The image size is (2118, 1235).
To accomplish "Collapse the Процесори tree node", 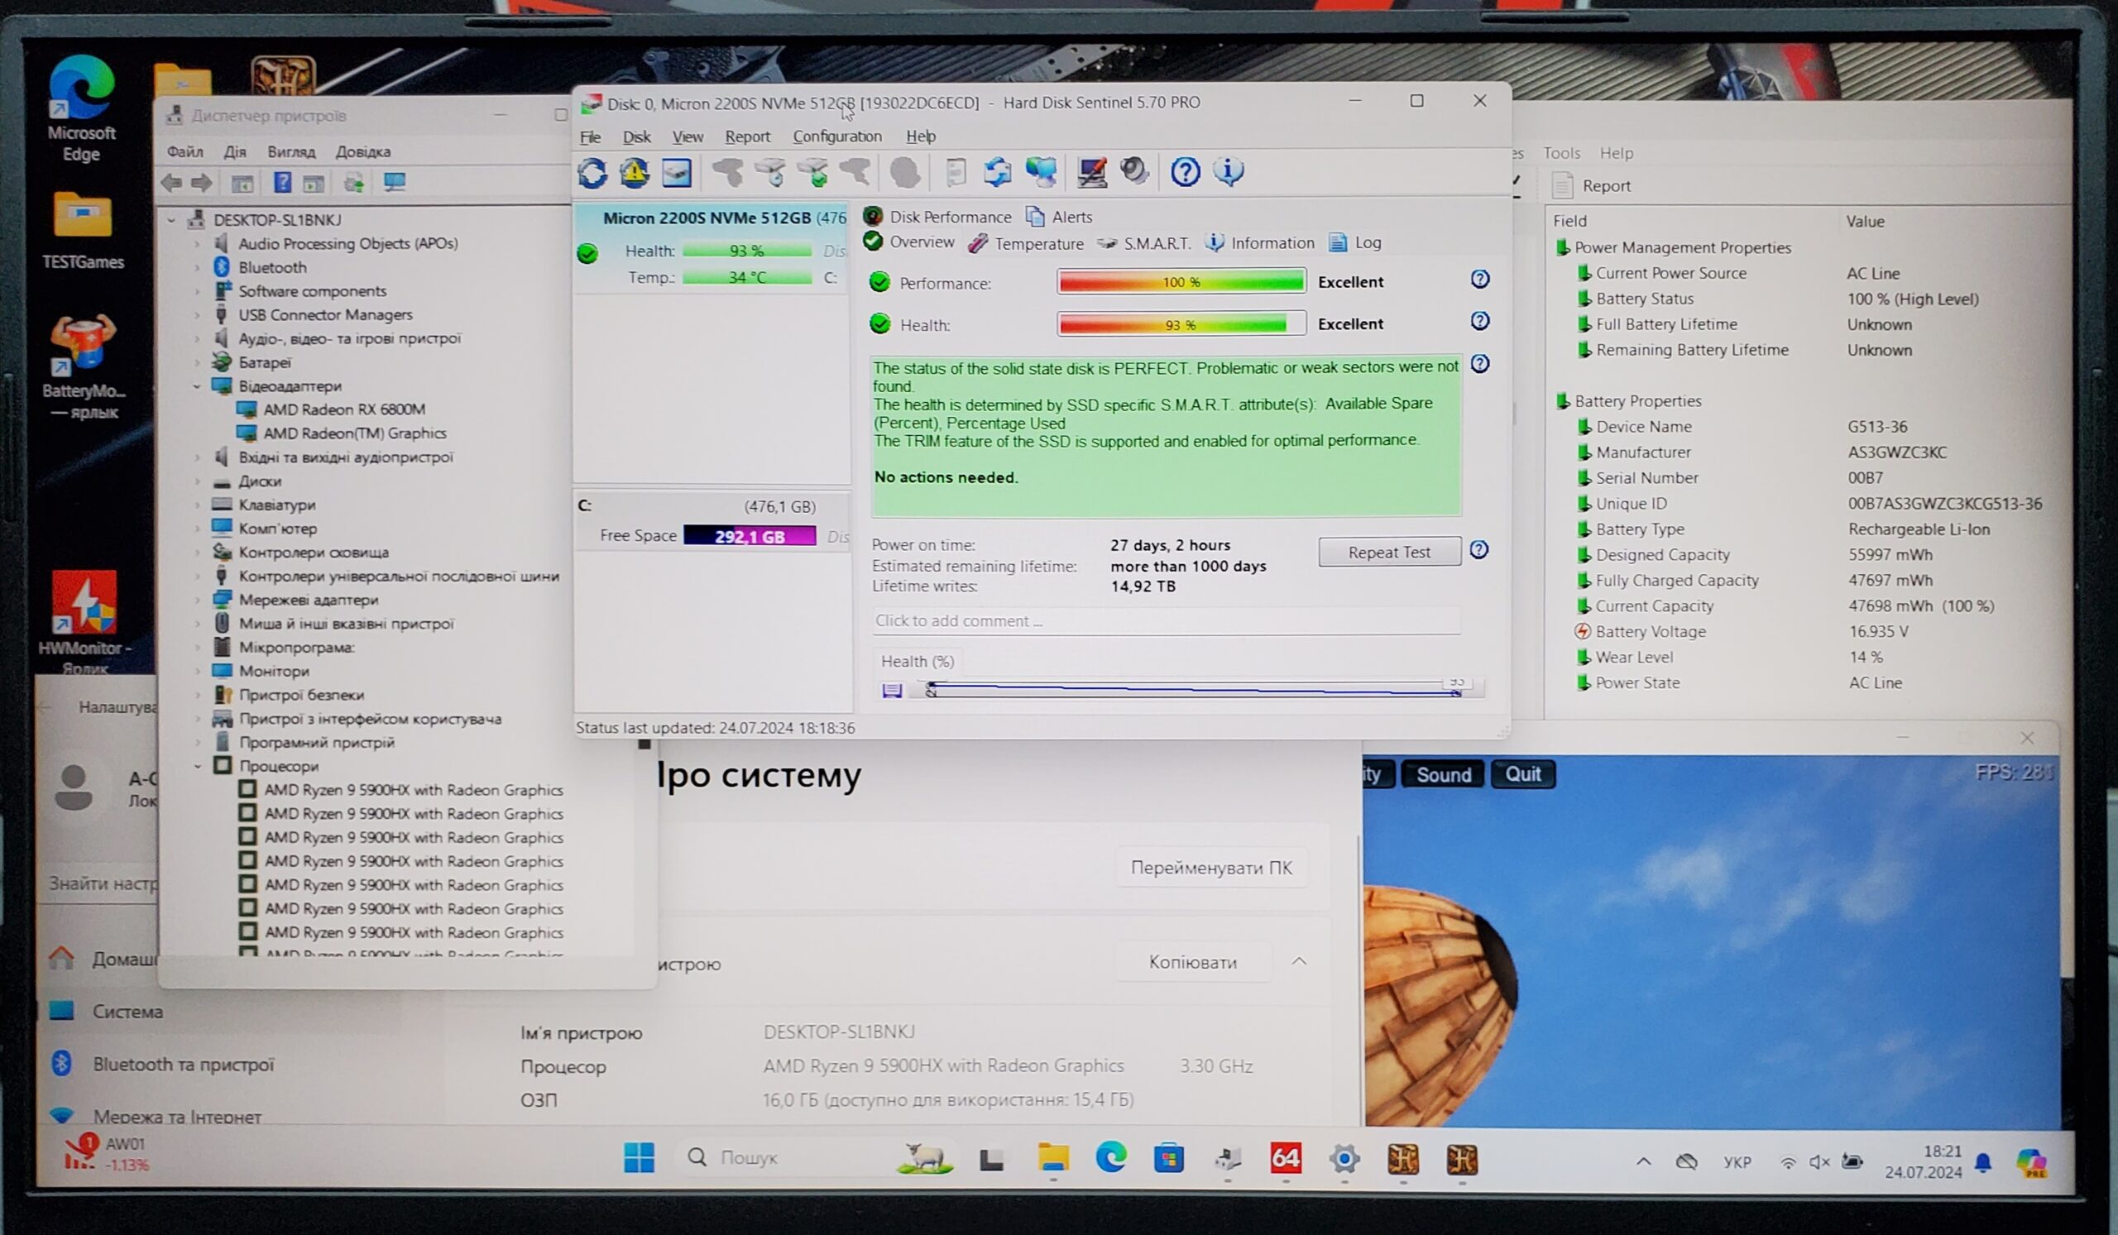I will (198, 766).
